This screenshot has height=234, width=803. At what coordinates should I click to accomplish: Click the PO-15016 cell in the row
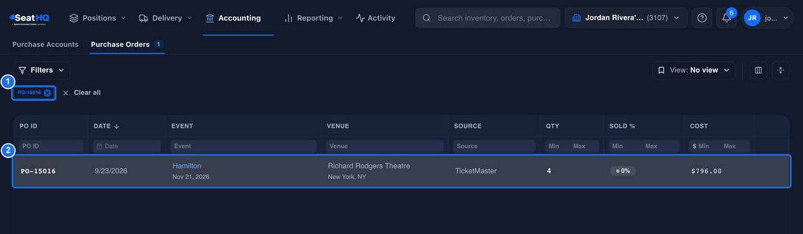point(38,171)
